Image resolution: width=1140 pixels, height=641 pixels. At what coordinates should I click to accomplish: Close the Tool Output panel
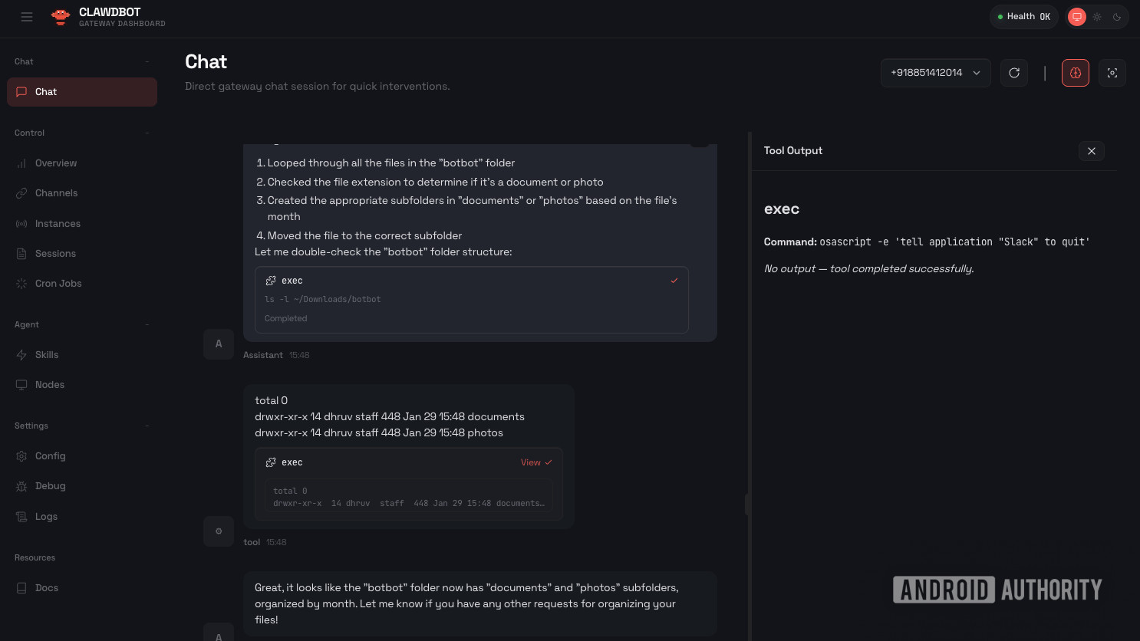pos(1091,151)
